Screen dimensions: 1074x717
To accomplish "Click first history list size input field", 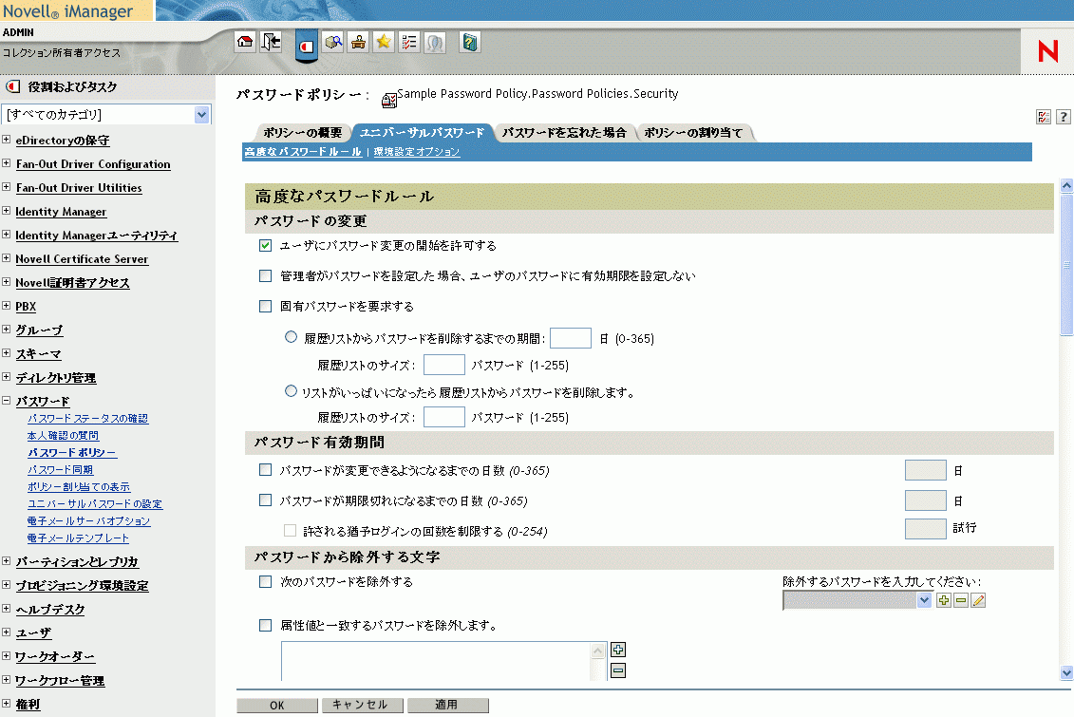I will (x=443, y=365).
